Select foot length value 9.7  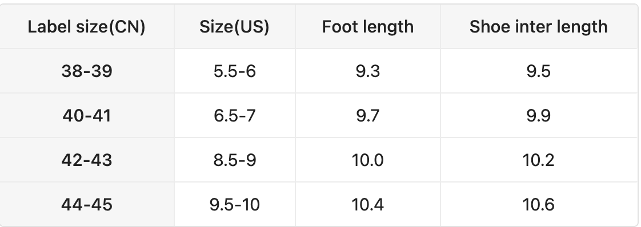point(368,116)
